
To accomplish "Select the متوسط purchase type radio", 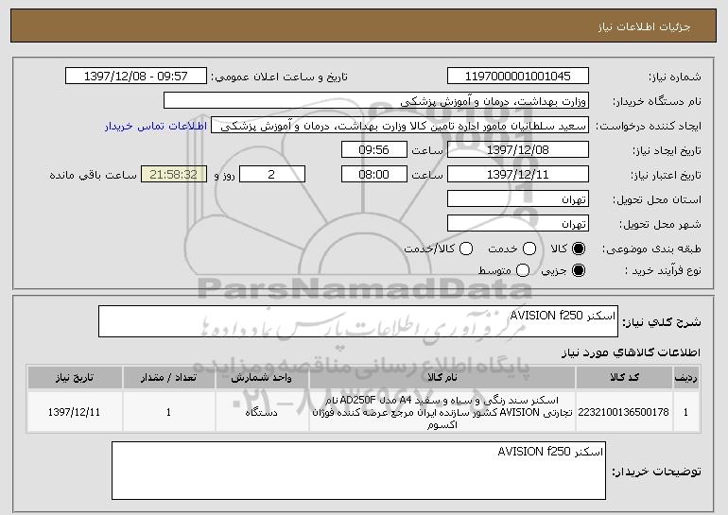I will tap(523, 270).
